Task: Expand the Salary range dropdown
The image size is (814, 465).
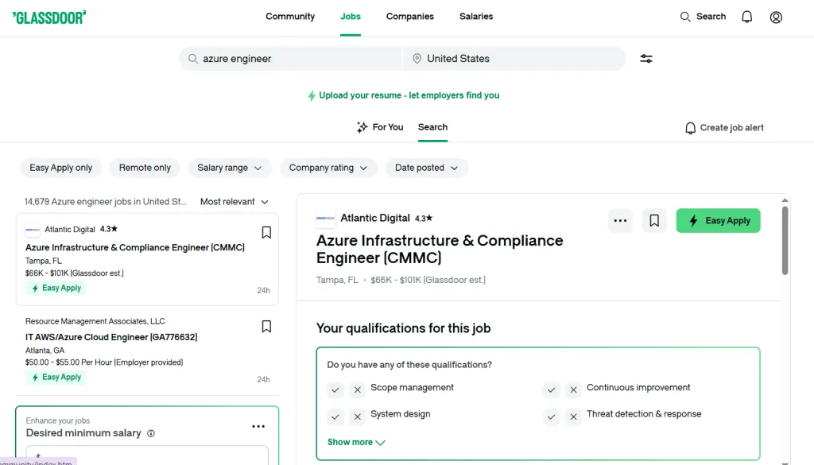Action: click(x=230, y=168)
